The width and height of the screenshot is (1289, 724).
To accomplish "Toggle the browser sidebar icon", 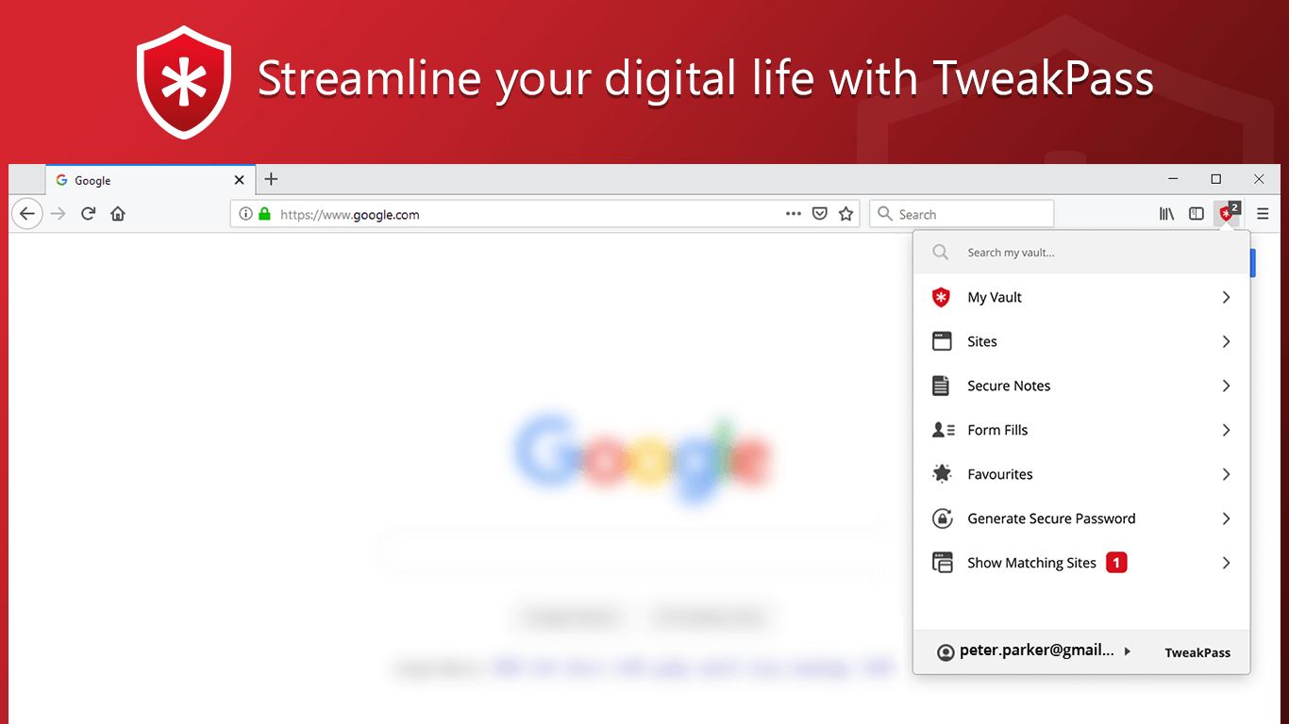I will tap(1197, 214).
